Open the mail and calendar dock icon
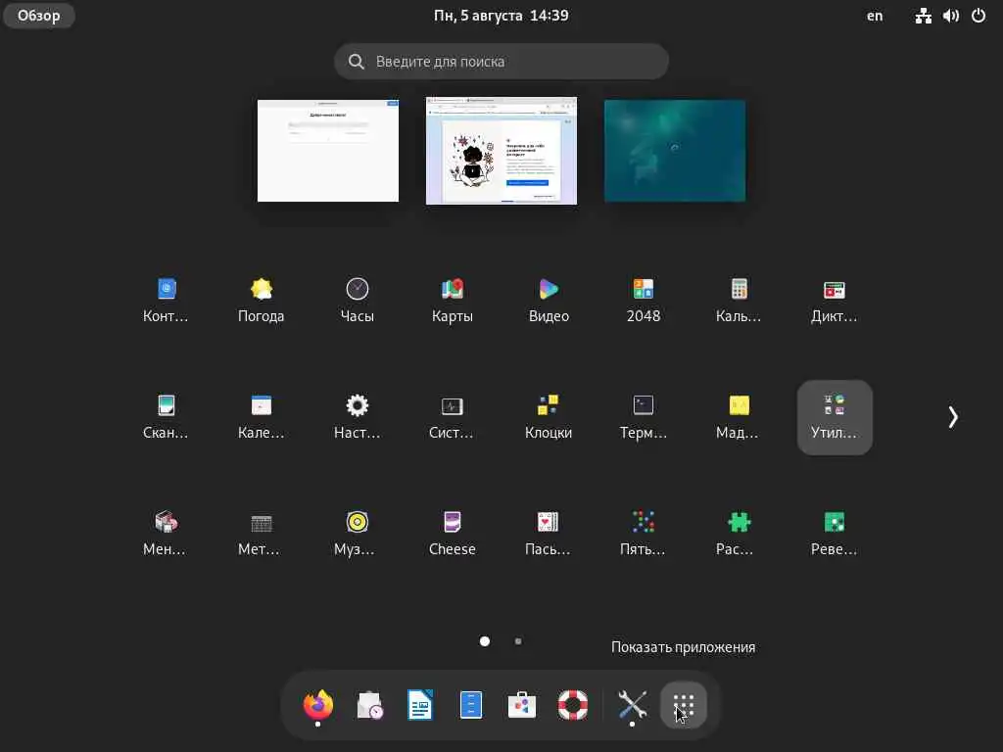This screenshot has height=752, width=1003. pos(369,705)
